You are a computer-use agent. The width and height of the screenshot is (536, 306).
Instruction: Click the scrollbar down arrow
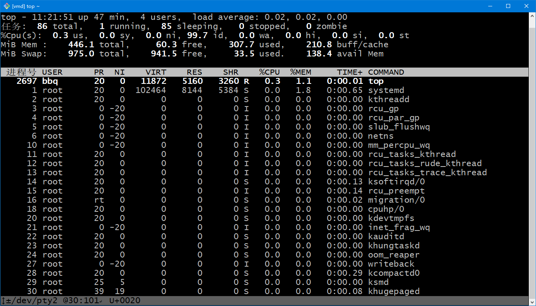(x=532, y=302)
